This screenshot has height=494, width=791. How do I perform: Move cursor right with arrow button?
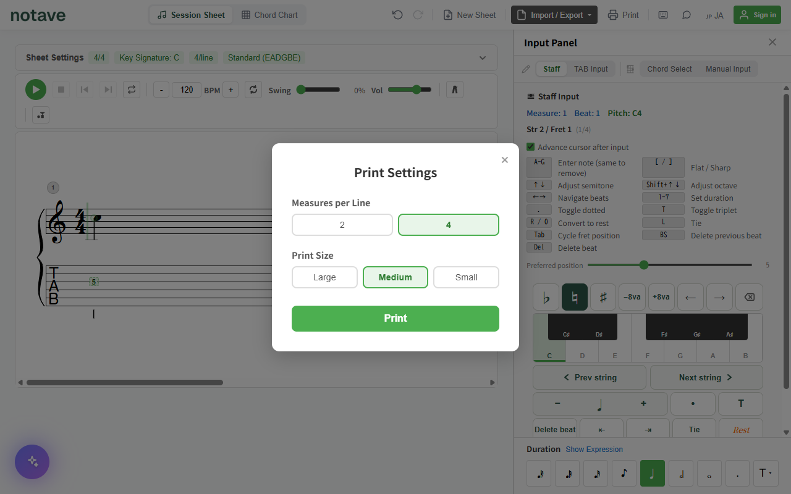click(x=719, y=297)
